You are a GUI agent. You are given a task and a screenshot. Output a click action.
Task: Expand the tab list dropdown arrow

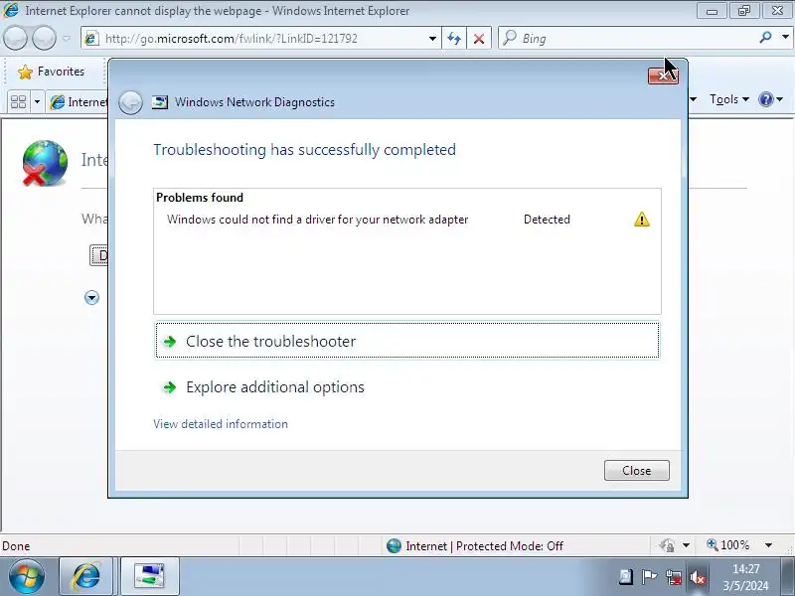tap(37, 102)
